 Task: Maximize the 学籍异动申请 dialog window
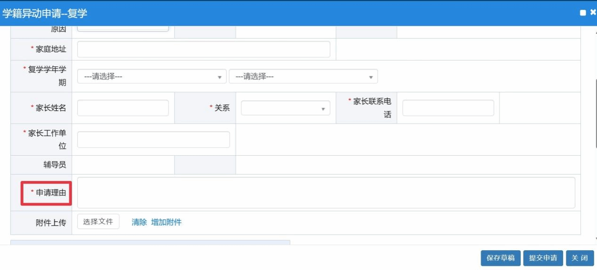583,13
